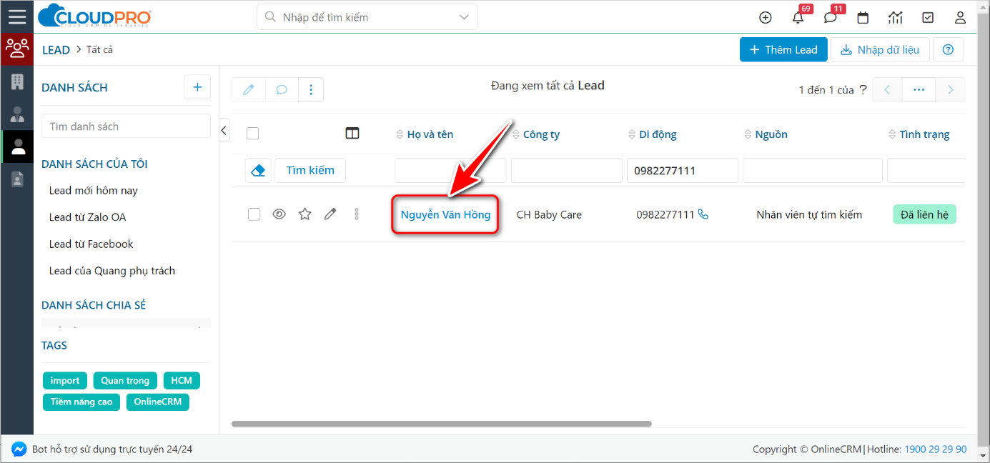Screen dimensions: 990x463
Task: Click the 'Tìm danh sách' search field
Action: pos(126,126)
